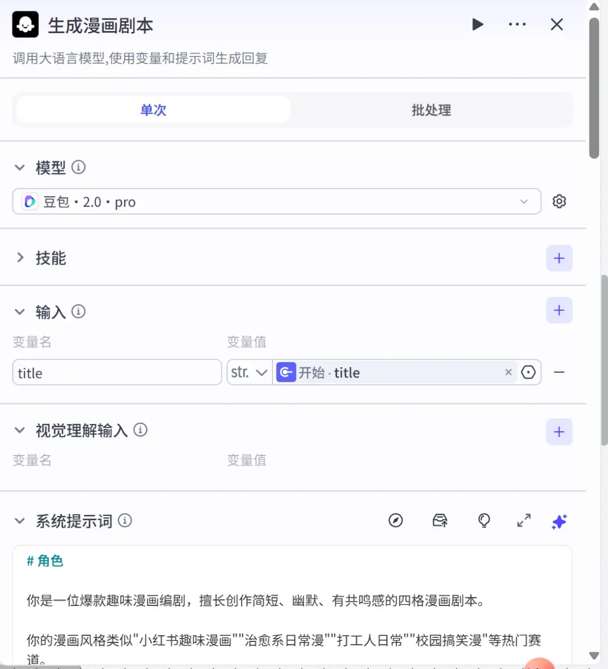Click the node's robot avatar icon
608x669 pixels.
point(25,25)
